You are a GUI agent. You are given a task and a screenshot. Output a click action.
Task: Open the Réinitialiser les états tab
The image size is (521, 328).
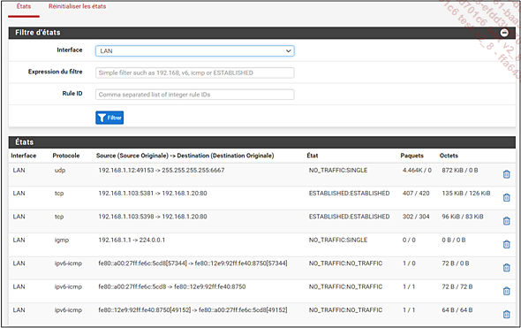click(77, 6)
